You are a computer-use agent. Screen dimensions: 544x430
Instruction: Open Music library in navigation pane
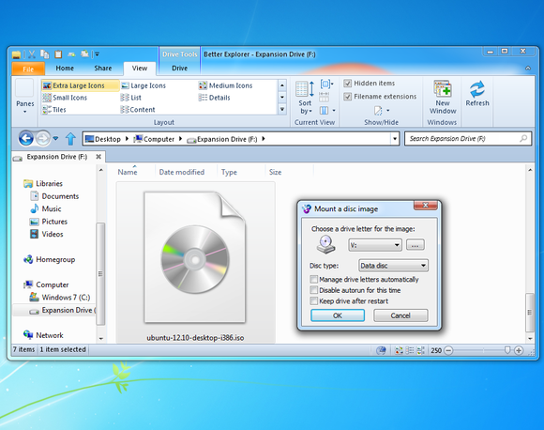click(x=46, y=208)
